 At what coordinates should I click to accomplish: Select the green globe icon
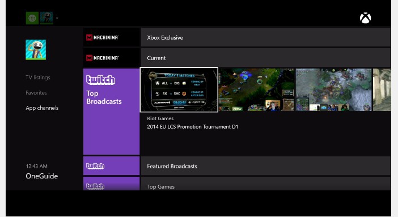tap(32, 18)
